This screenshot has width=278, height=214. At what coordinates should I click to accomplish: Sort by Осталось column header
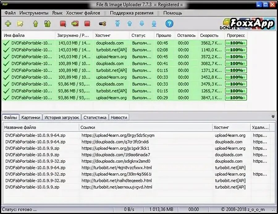(x=187, y=35)
